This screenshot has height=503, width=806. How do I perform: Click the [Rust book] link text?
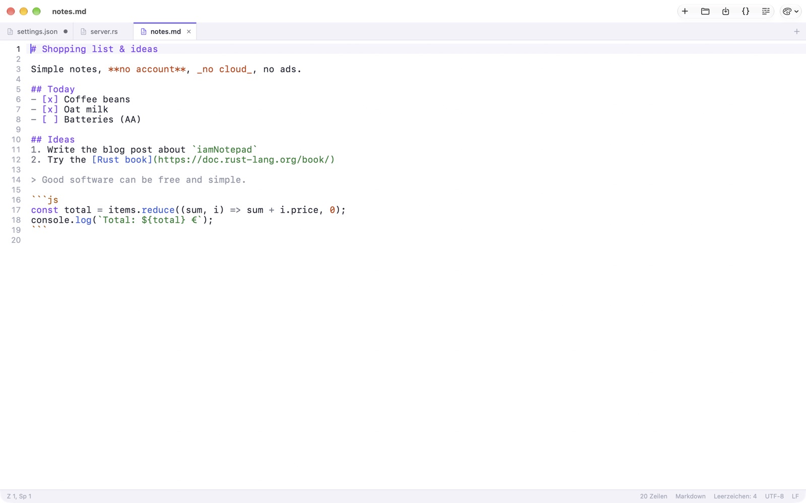[122, 160]
